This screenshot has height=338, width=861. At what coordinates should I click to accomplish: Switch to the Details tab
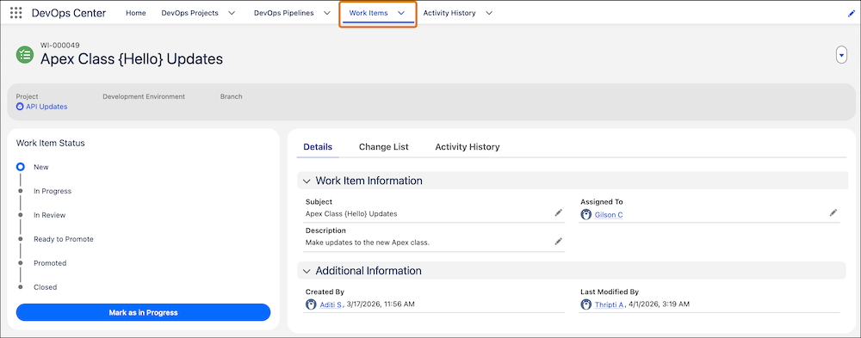[318, 147]
